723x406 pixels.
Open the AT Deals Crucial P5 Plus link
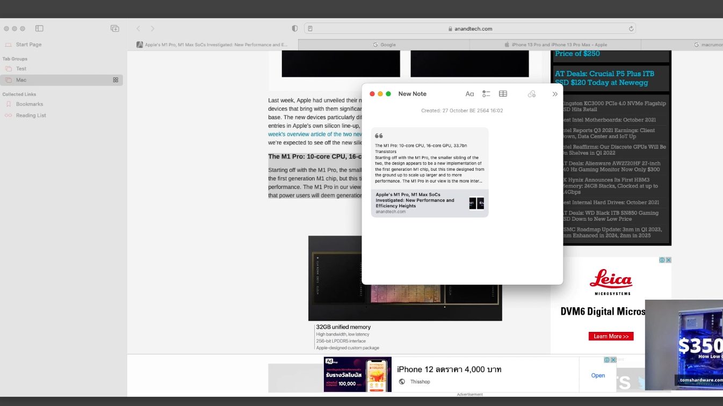tap(604, 78)
